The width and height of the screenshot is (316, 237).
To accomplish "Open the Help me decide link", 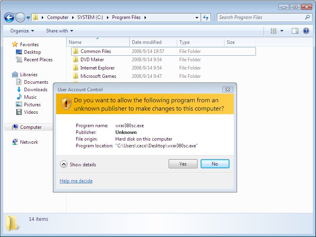I will click(x=76, y=181).
